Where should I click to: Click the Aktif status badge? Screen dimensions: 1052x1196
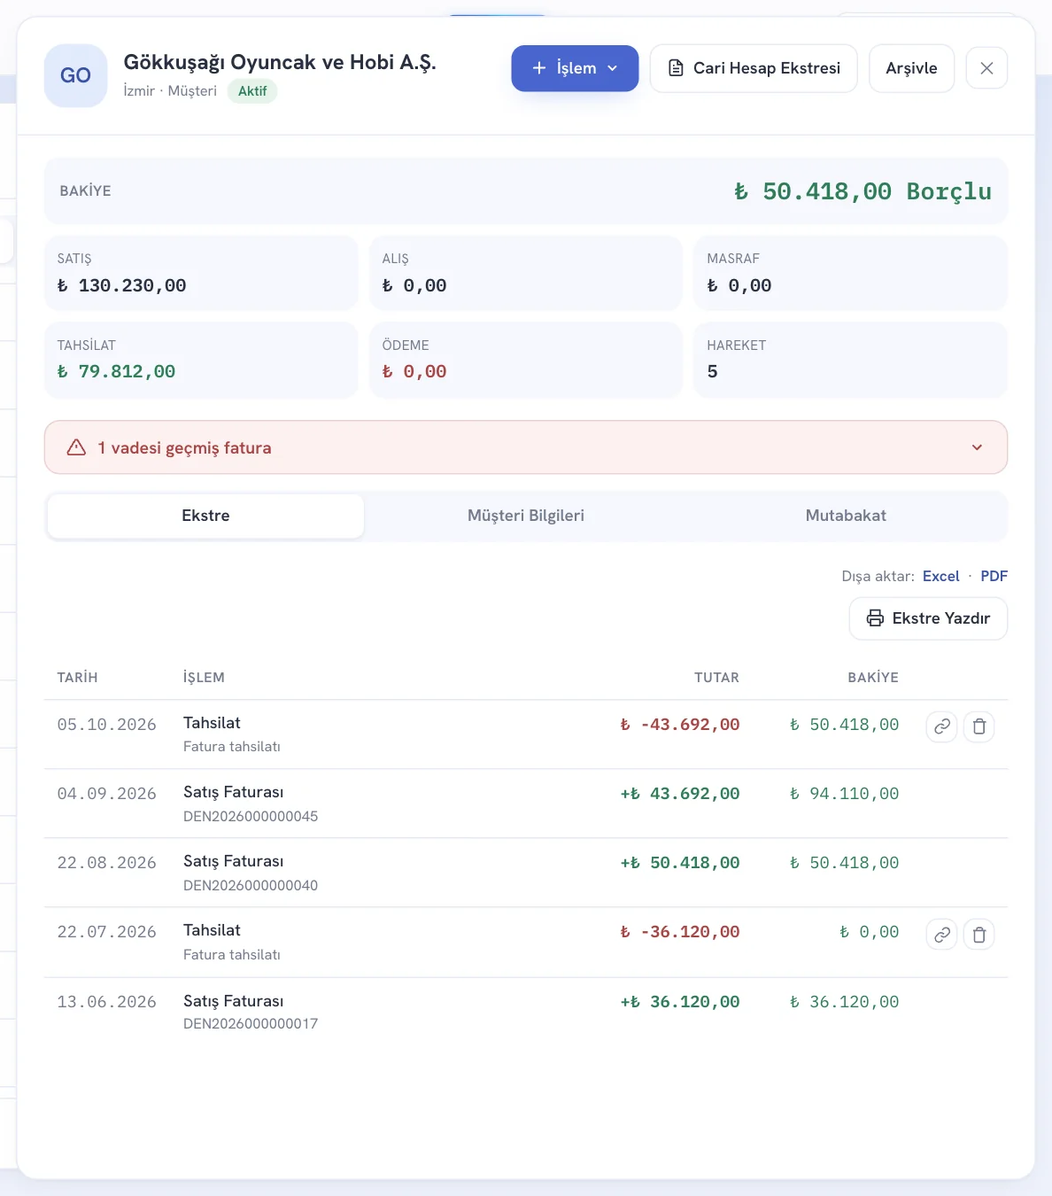(x=252, y=91)
